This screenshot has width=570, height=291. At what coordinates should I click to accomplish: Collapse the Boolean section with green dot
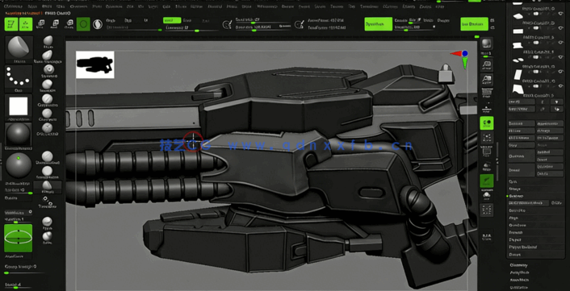516,196
